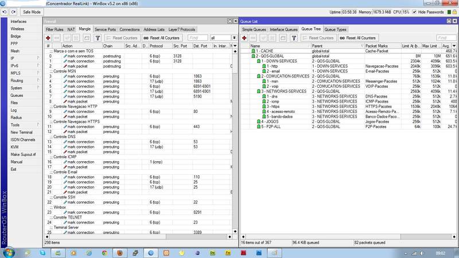The height and width of the screenshot is (258, 459).
Task: Open the 'all' chain dropdown in Firewall
Action: (x=234, y=38)
